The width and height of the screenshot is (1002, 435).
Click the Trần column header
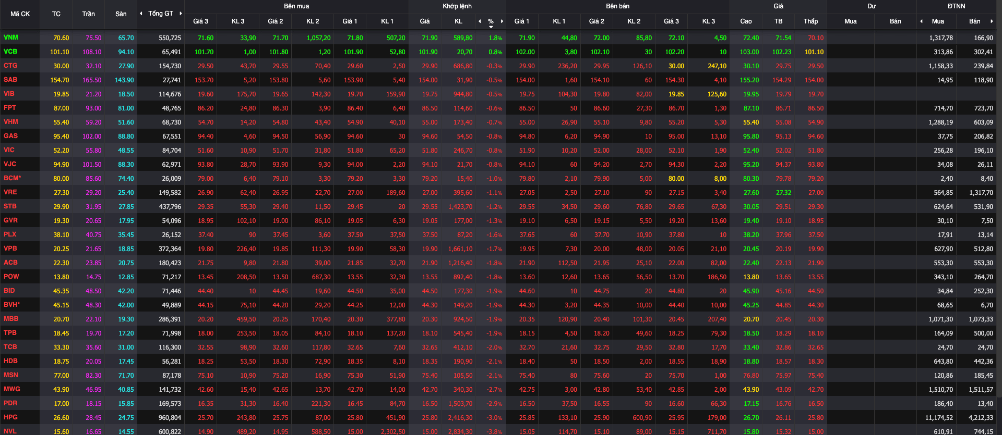pyautogui.click(x=88, y=14)
